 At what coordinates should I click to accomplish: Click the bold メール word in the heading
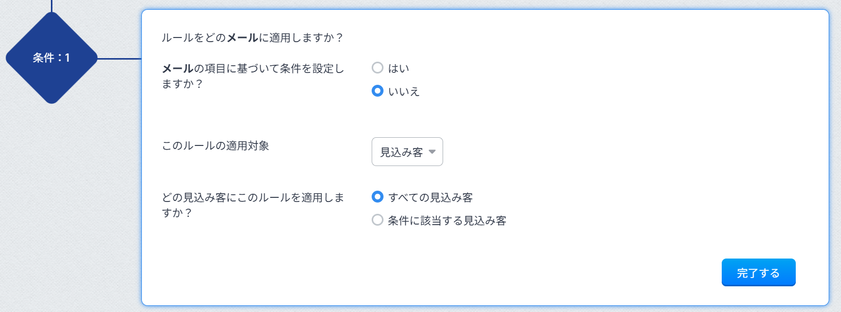pos(242,38)
